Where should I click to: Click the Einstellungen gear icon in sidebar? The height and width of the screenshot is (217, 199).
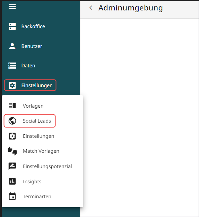(x=12, y=85)
